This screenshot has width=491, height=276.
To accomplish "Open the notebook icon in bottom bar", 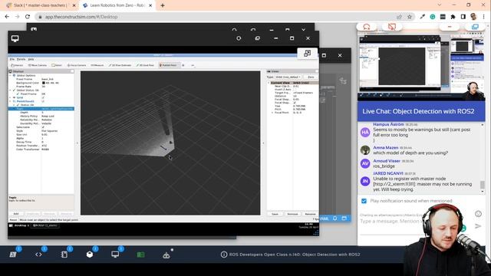I will (x=64, y=255).
